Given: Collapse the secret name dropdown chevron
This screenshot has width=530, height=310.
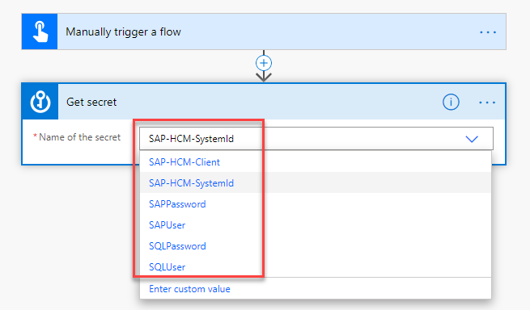Looking at the screenshot, I should (472, 139).
